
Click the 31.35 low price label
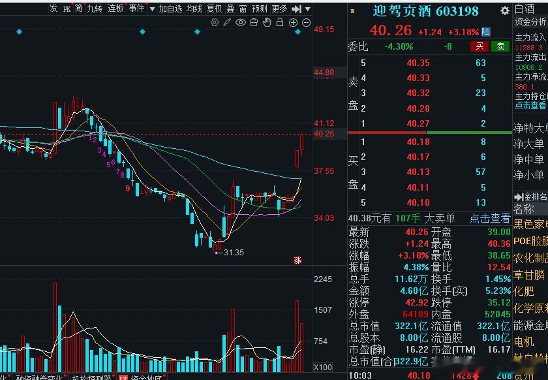point(234,252)
